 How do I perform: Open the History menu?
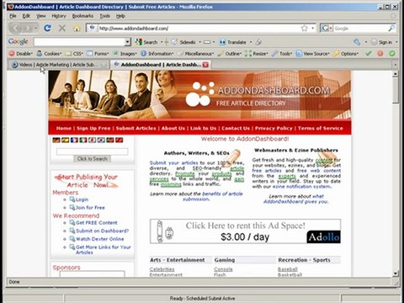pos(59,16)
